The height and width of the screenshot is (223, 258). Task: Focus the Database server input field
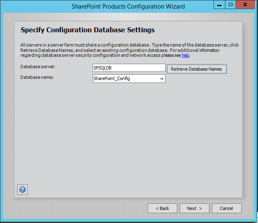tap(129, 68)
